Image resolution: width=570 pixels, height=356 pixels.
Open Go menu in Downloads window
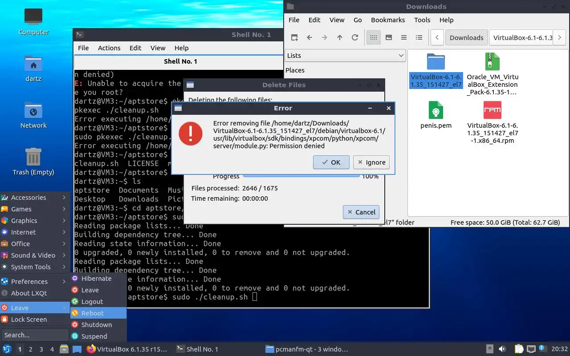pos(358,20)
